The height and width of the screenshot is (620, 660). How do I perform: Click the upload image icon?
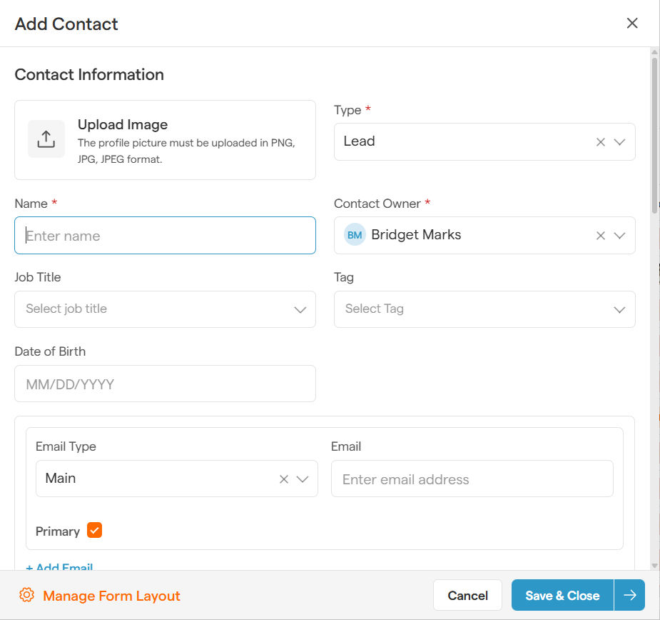46,139
